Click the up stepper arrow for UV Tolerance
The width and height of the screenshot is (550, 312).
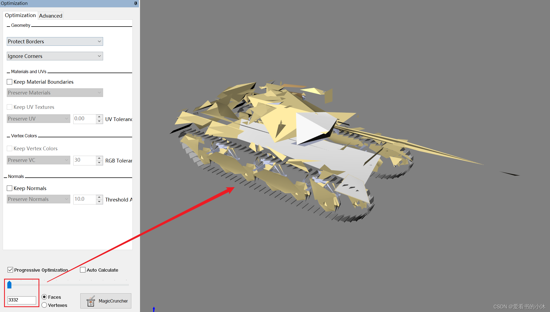click(100, 116)
